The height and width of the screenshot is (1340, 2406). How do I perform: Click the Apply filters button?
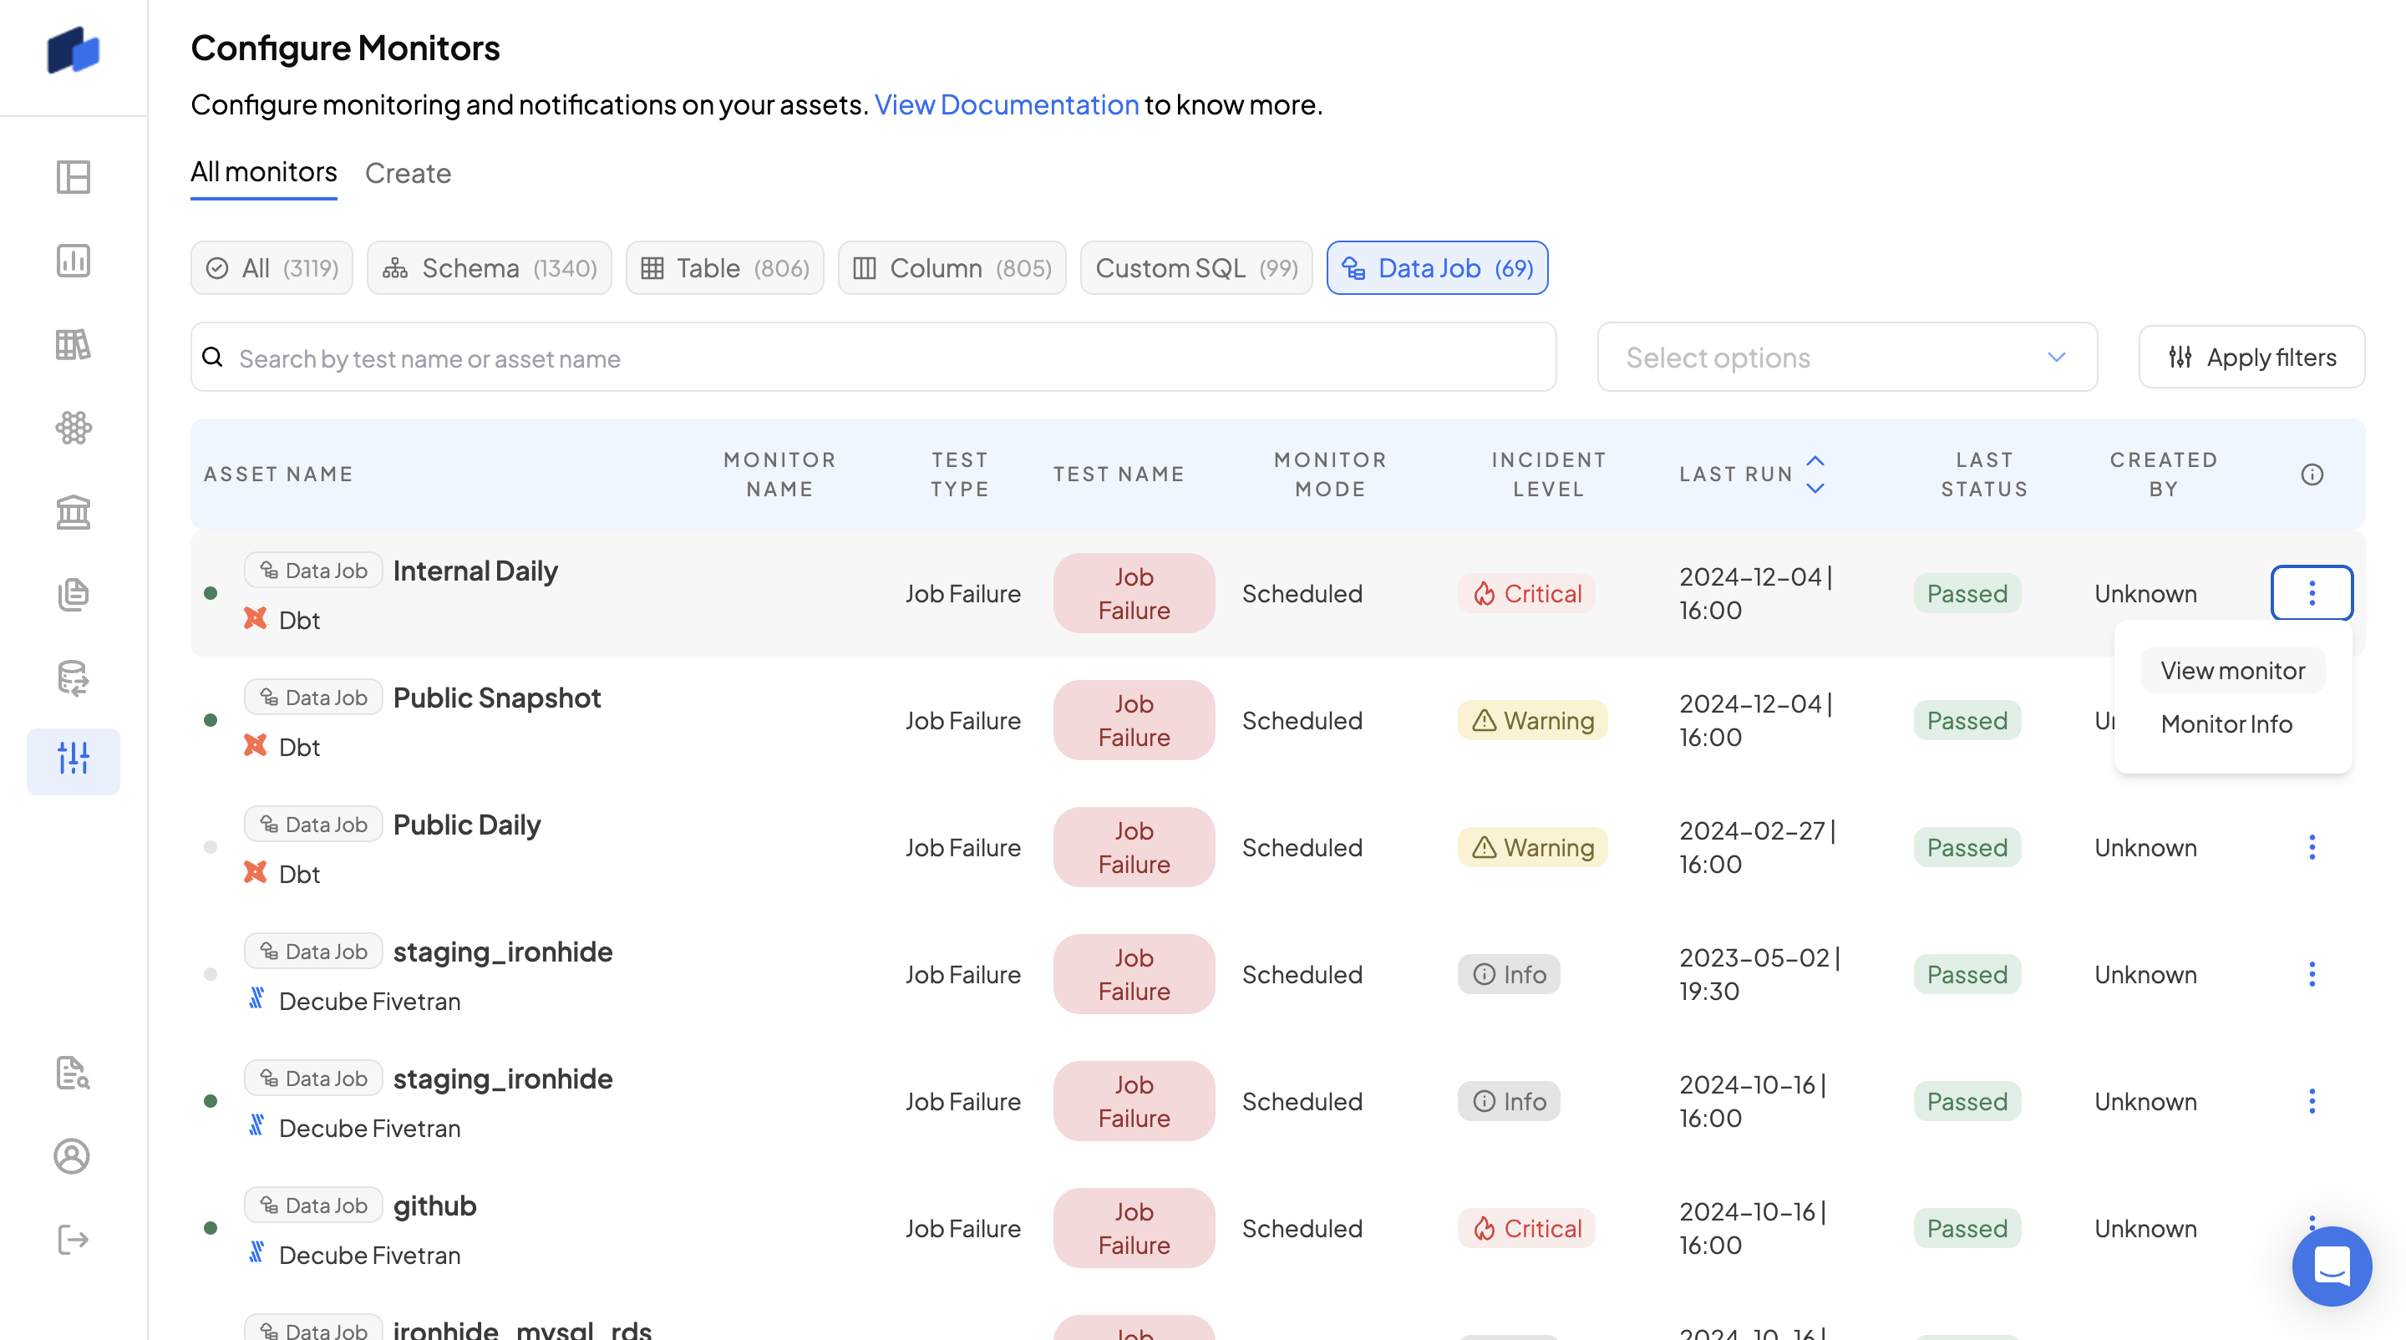[x=2251, y=358]
